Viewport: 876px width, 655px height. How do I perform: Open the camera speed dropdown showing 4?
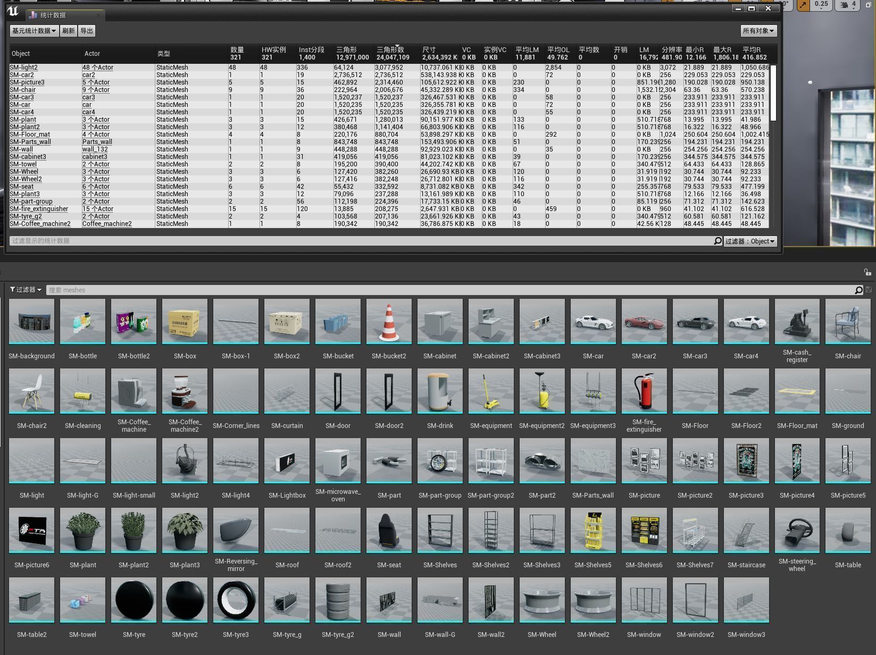849,5
